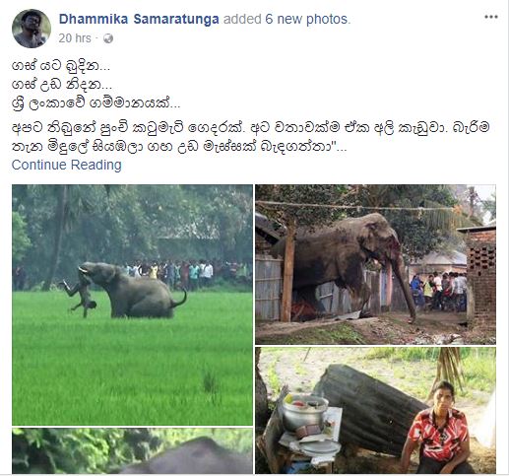The image size is (509, 476).
Task: Click the globe public privacy icon
Action: 108,38
